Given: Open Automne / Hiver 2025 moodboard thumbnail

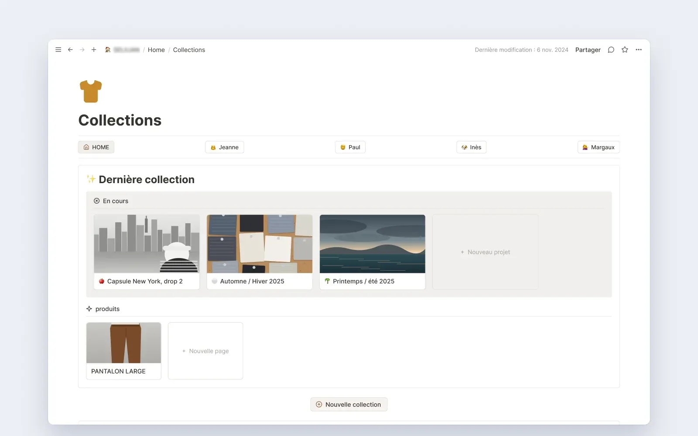Looking at the screenshot, I should pyautogui.click(x=260, y=244).
